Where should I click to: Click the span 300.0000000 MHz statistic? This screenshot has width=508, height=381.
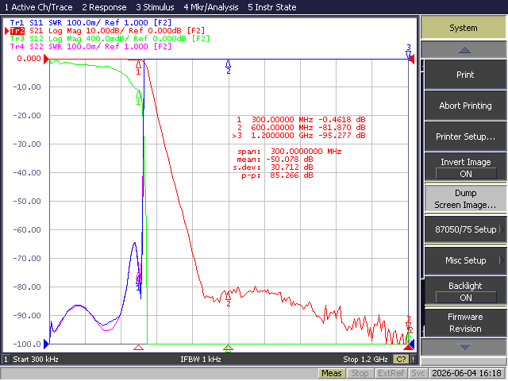click(x=289, y=152)
